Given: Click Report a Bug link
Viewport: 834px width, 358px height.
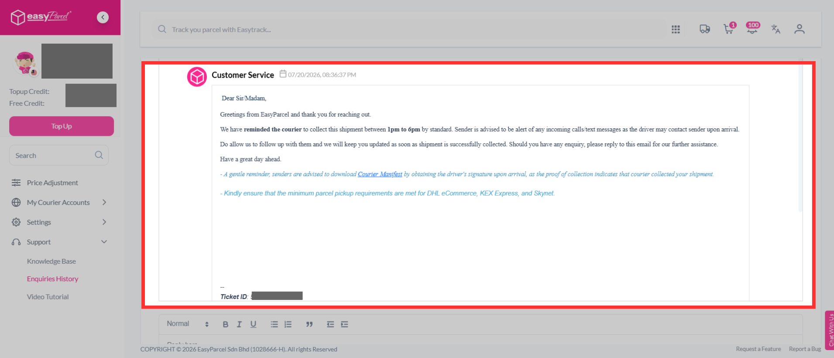Looking at the screenshot, I should click(x=805, y=349).
